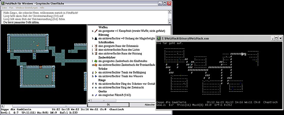
Task: Click the 'Waffen' category header
Action: 103,27
